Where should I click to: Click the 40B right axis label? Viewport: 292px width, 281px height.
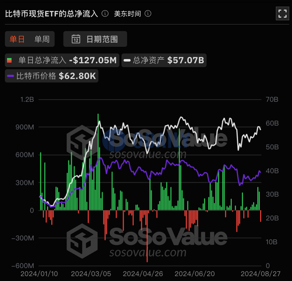[x=272, y=171]
